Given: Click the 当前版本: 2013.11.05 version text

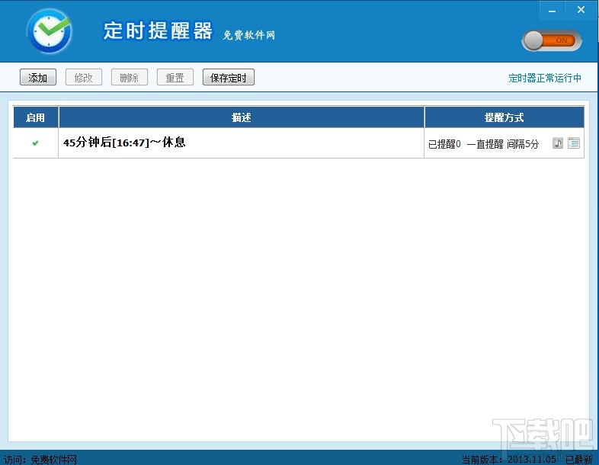Looking at the screenshot, I should 508,459.
